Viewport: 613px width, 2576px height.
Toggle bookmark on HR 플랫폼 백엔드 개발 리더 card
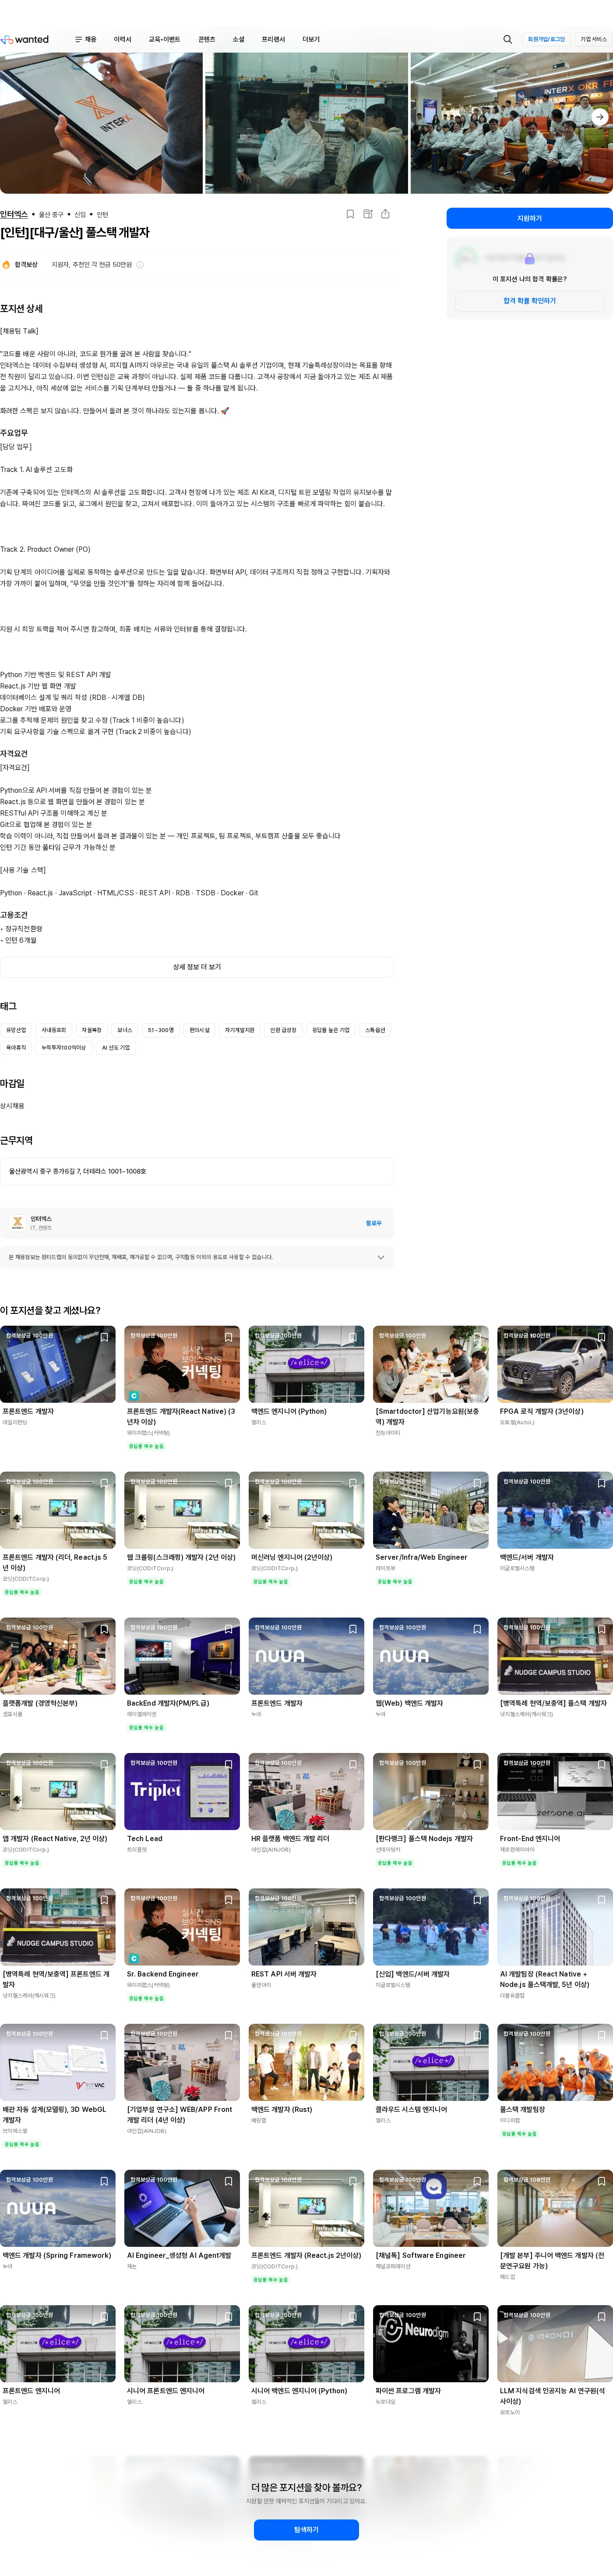(352, 1765)
